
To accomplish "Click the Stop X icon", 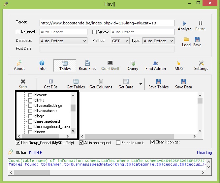I will 23,81.
